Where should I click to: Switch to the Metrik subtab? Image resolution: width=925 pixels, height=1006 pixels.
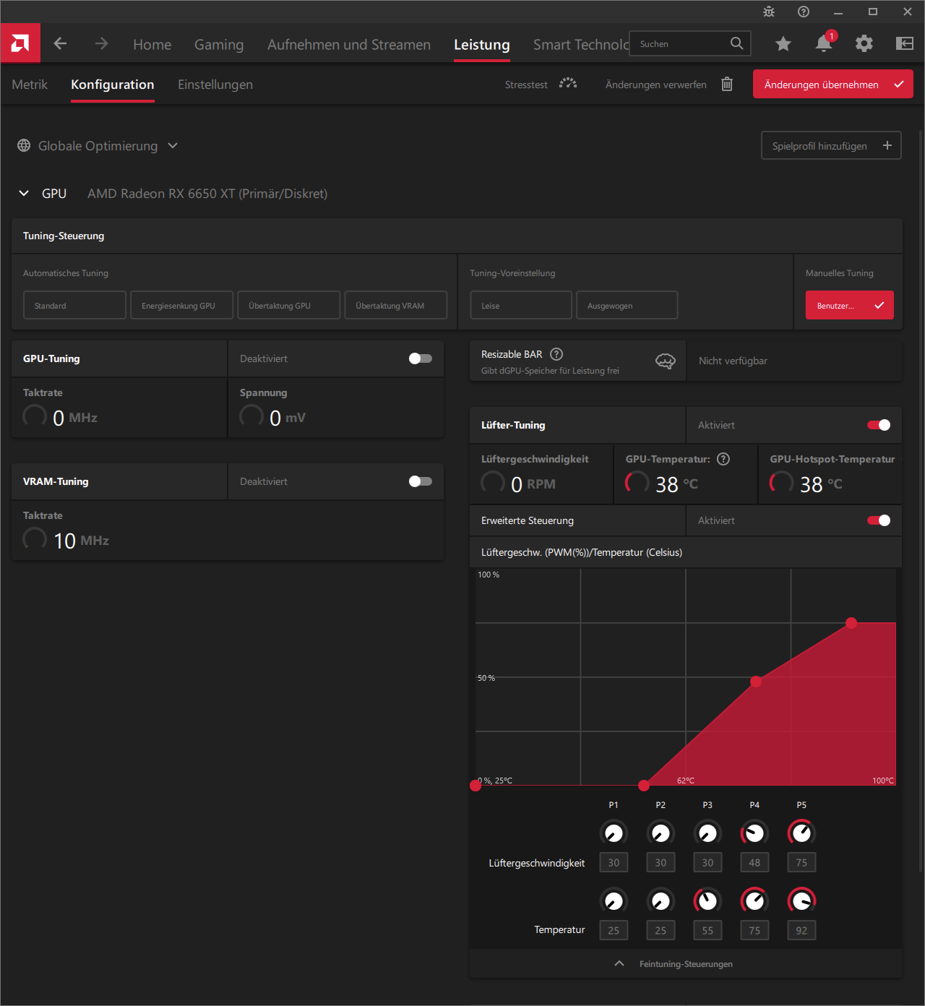coord(30,85)
